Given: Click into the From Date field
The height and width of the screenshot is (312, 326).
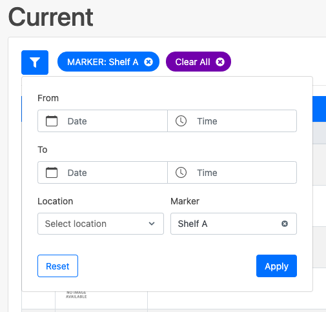Looking at the screenshot, I should click(103, 121).
